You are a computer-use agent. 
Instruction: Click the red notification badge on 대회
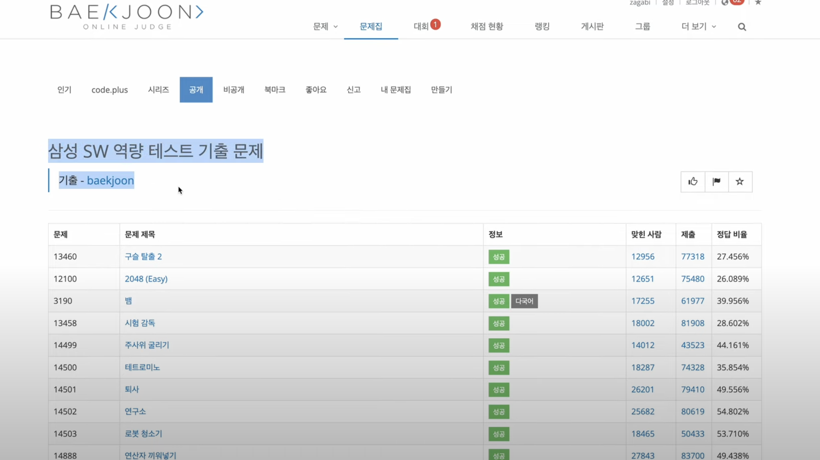(x=435, y=24)
